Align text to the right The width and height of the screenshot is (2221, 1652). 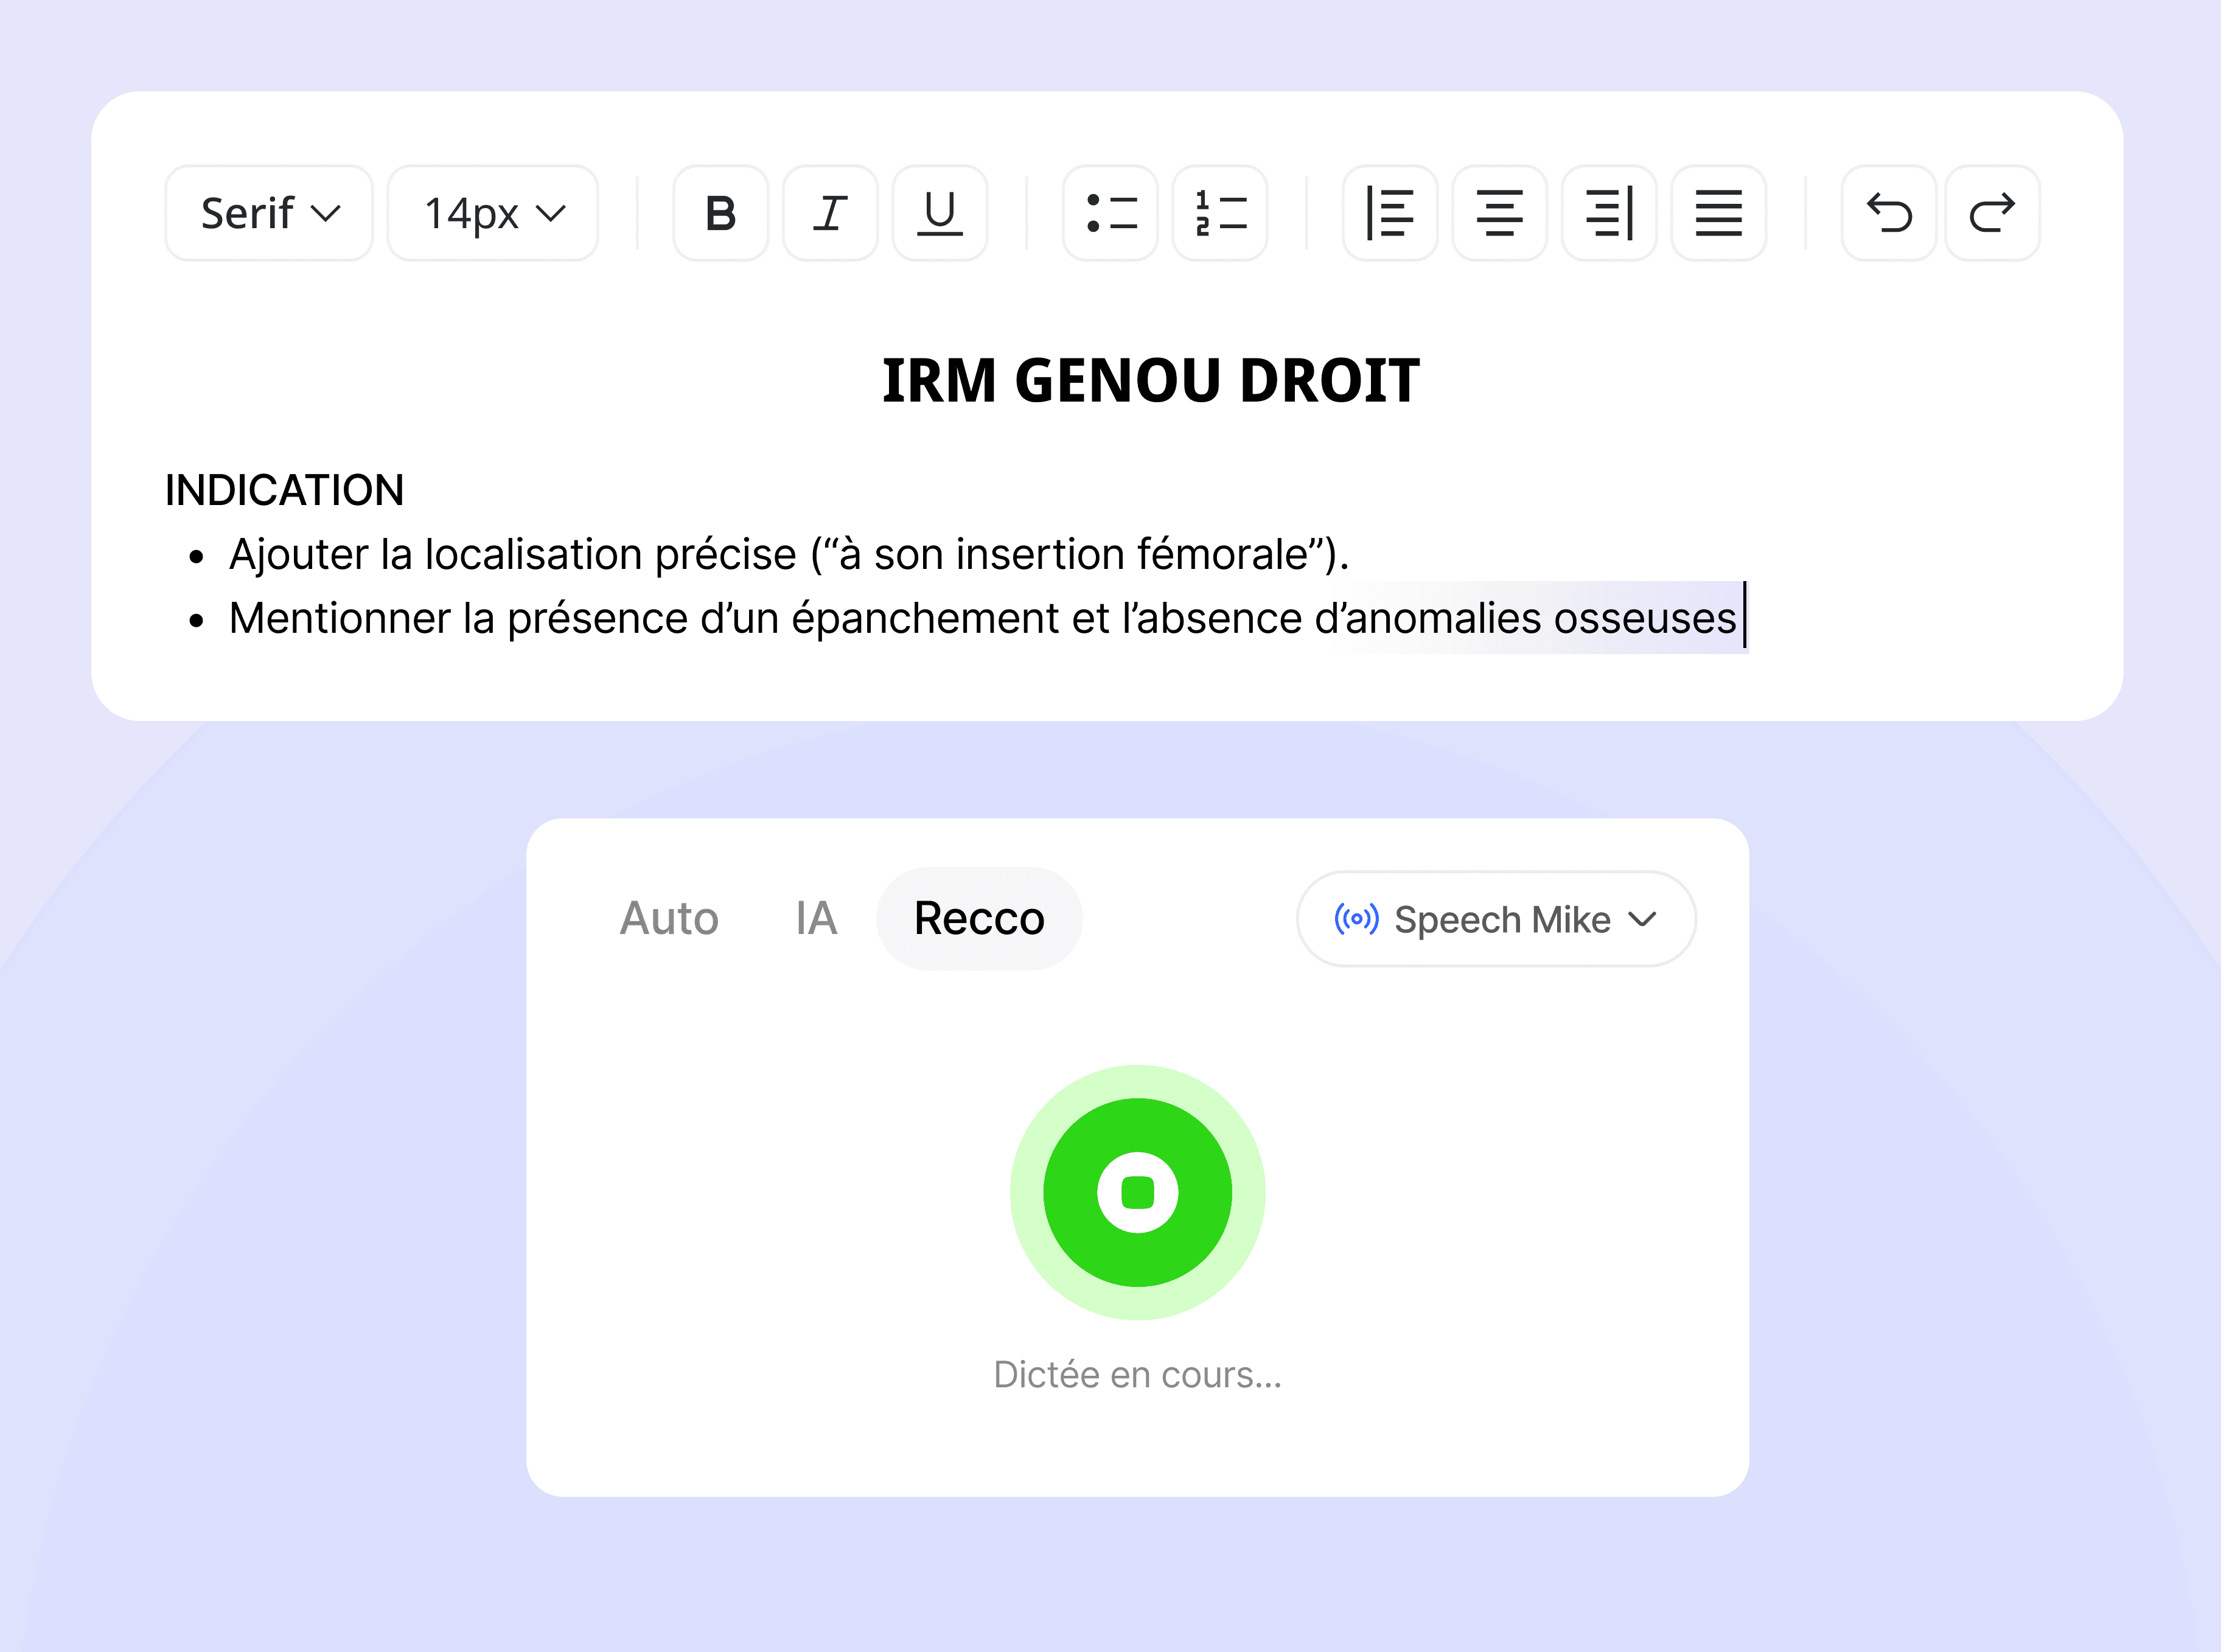[x=1609, y=213]
